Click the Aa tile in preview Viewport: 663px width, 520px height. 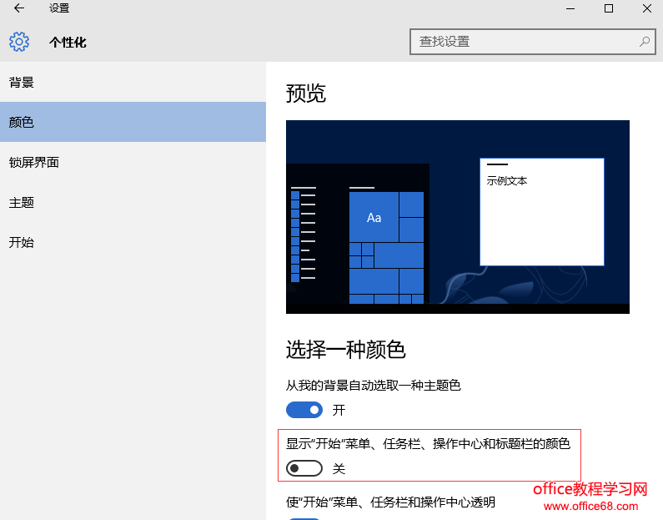click(374, 217)
